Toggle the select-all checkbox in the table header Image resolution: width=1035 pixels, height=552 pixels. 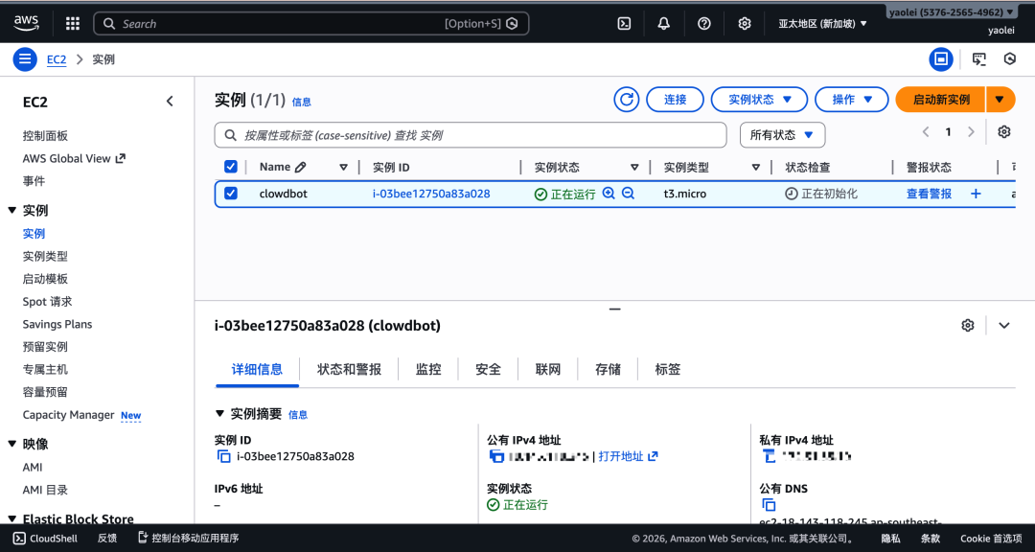pos(231,166)
